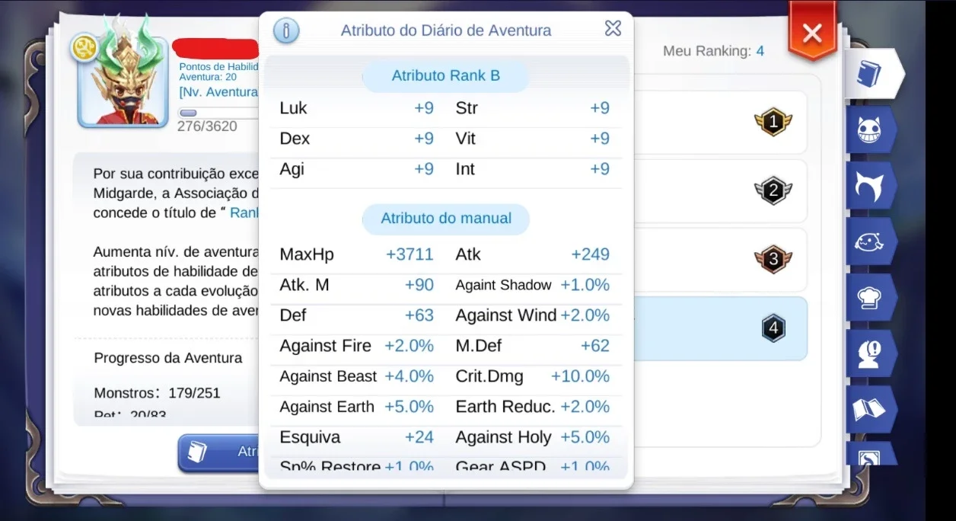Click the M.Def +62 entry
Image resolution: width=956 pixels, height=521 pixels.
533,346
